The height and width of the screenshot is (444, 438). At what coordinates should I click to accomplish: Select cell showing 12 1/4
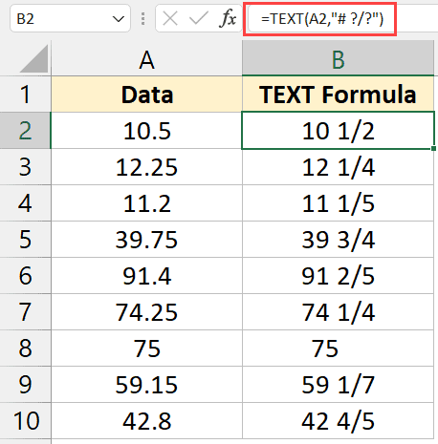pos(338,167)
